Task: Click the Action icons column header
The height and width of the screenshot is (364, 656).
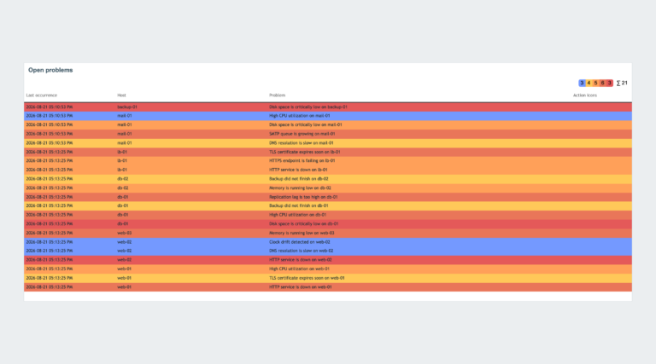Action: pyautogui.click(x=585, y=95)
